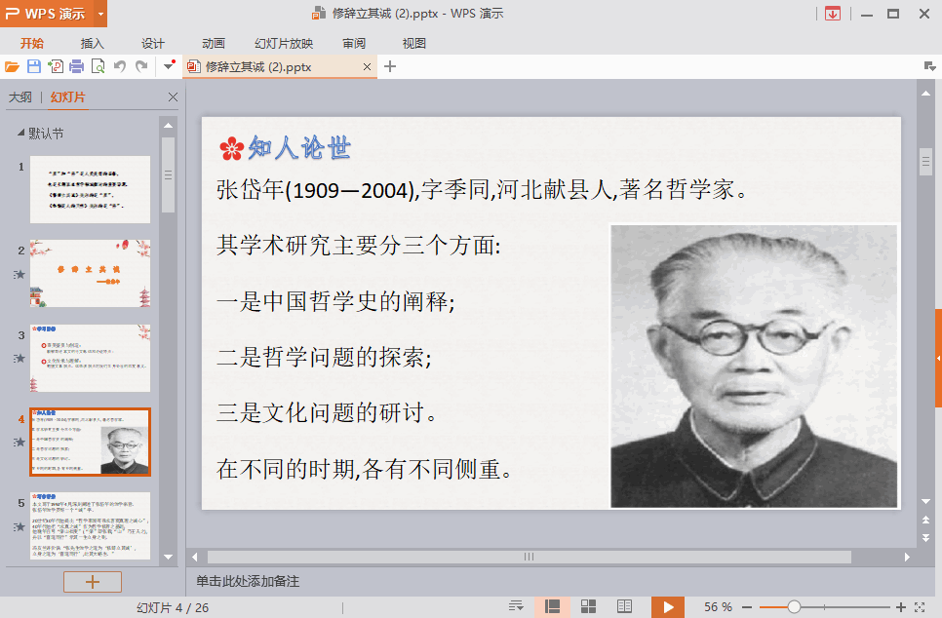Image resolution: width=942 pixels, height=618 pixels.
Task: Toggle the notes pane icon in status bar
Action: [516, 606]
